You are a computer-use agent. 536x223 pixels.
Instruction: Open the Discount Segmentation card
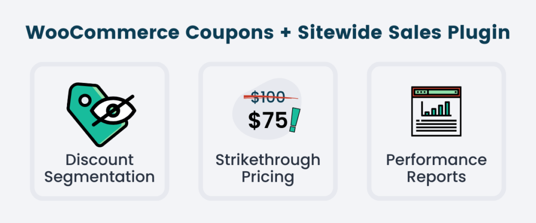click(x=99, y=131)
